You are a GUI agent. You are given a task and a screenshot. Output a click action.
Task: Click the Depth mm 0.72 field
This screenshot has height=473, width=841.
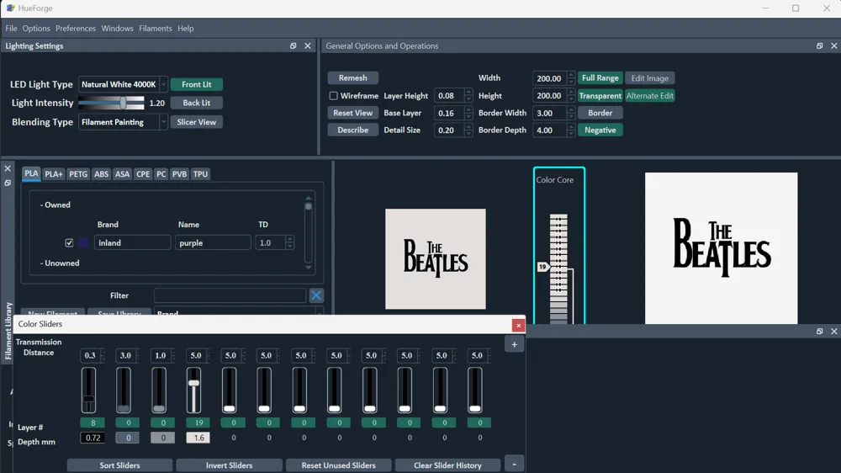(93, 438)
